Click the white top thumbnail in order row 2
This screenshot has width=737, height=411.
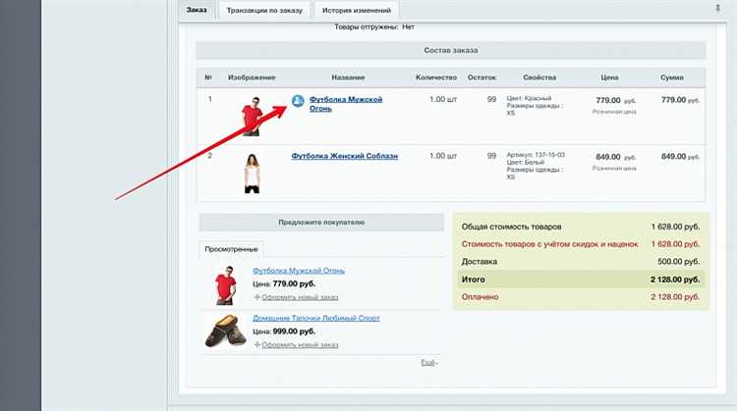click(x=252, y=174)
